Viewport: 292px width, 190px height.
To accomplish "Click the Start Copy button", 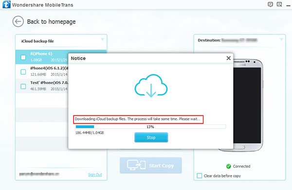I will (151, 165).
